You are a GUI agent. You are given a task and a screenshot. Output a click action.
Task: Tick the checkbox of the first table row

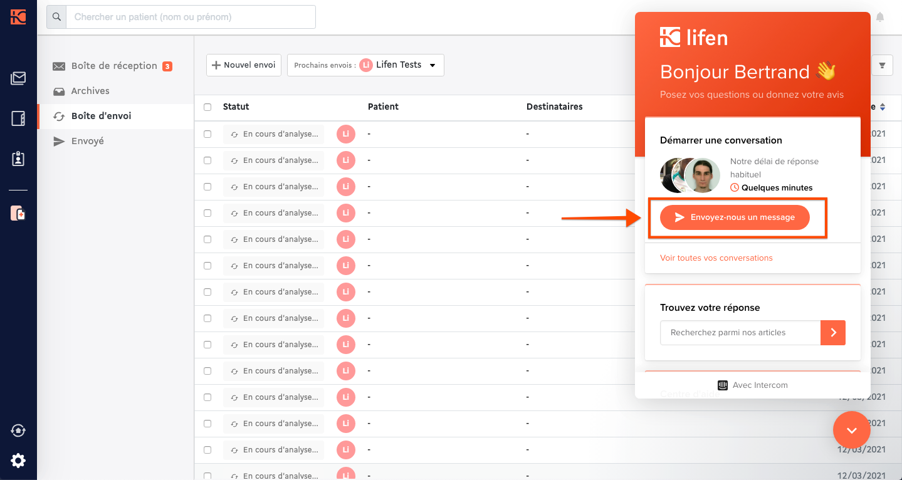click(x=207, y=134)
